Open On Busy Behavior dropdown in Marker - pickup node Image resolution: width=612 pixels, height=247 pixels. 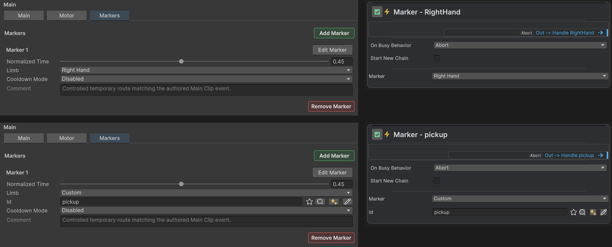(x=520, y=168)
